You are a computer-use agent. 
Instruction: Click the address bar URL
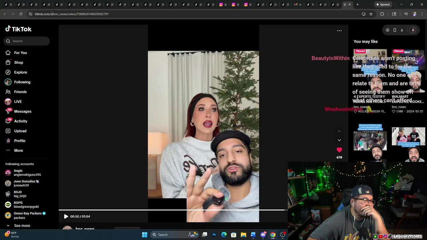(x=72, y=14)
